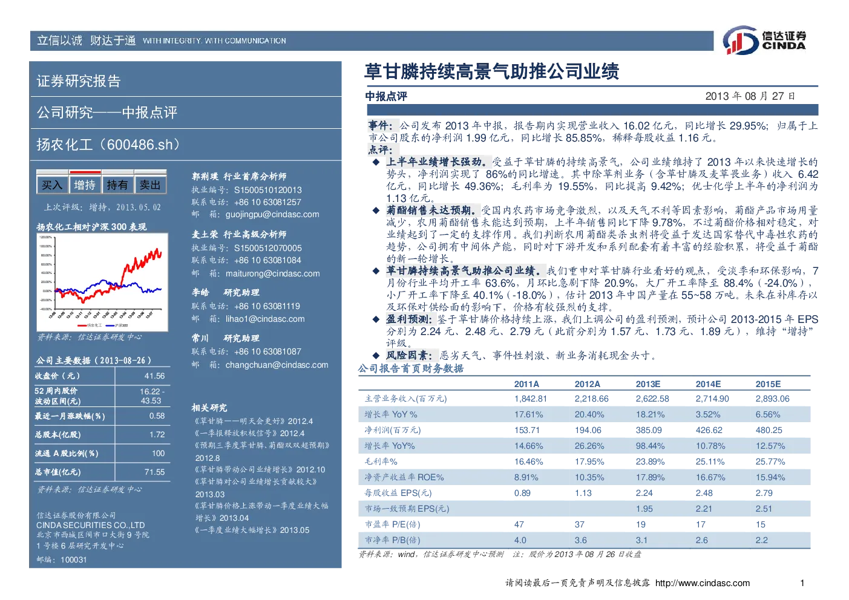This screenshot has width=849, height=600.
Task: Click the 扬农化工相对沪深300表现 chart title
Action: click(x=91, y=227)
